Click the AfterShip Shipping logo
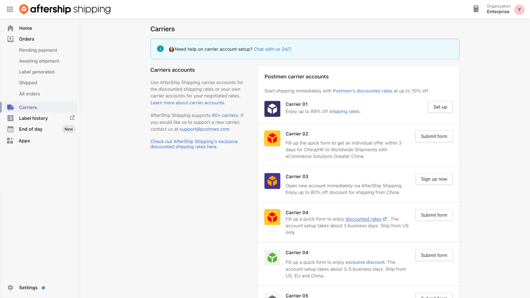530x298 pixels. pyautogui.click(x=65, y=9)
